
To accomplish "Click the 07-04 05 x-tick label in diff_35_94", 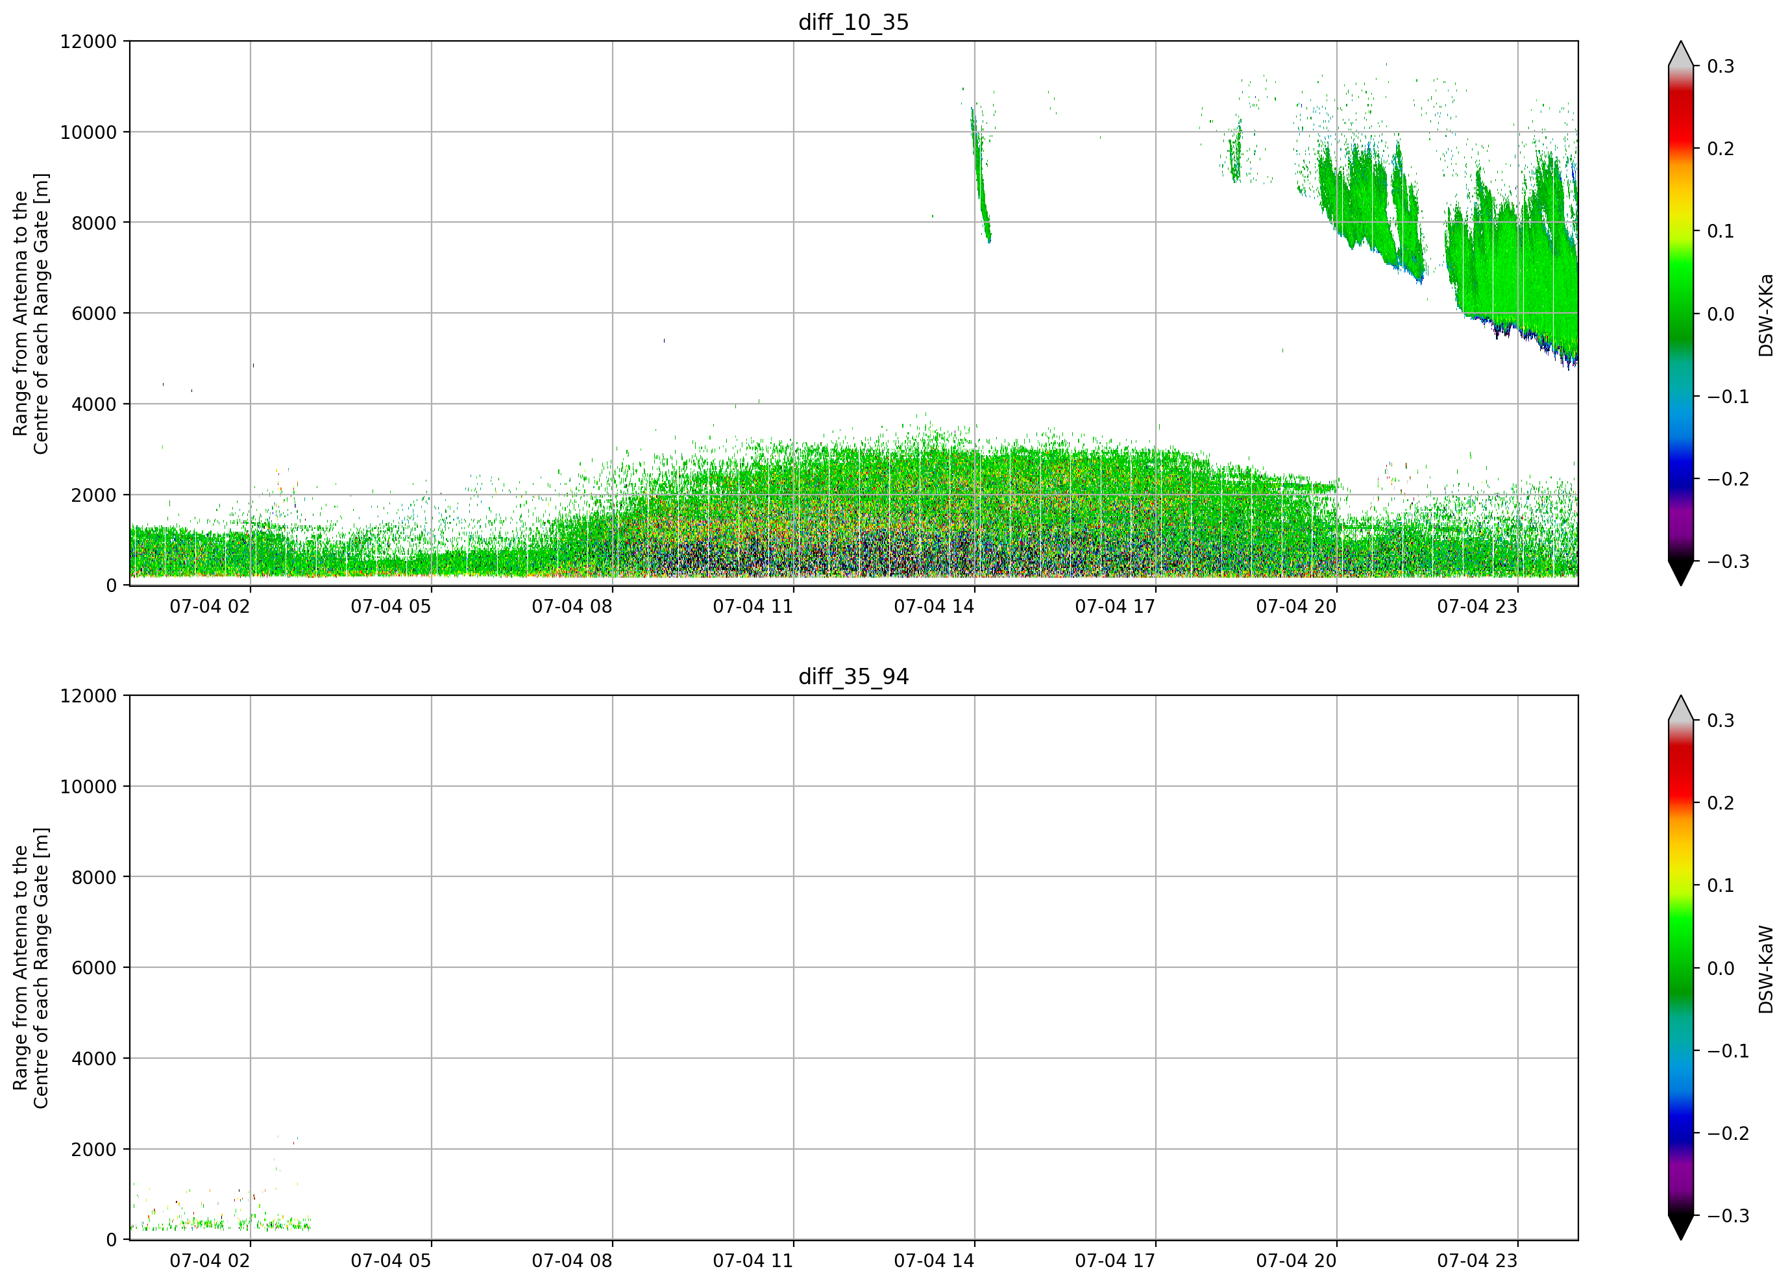I will [x=391, y=1261].
